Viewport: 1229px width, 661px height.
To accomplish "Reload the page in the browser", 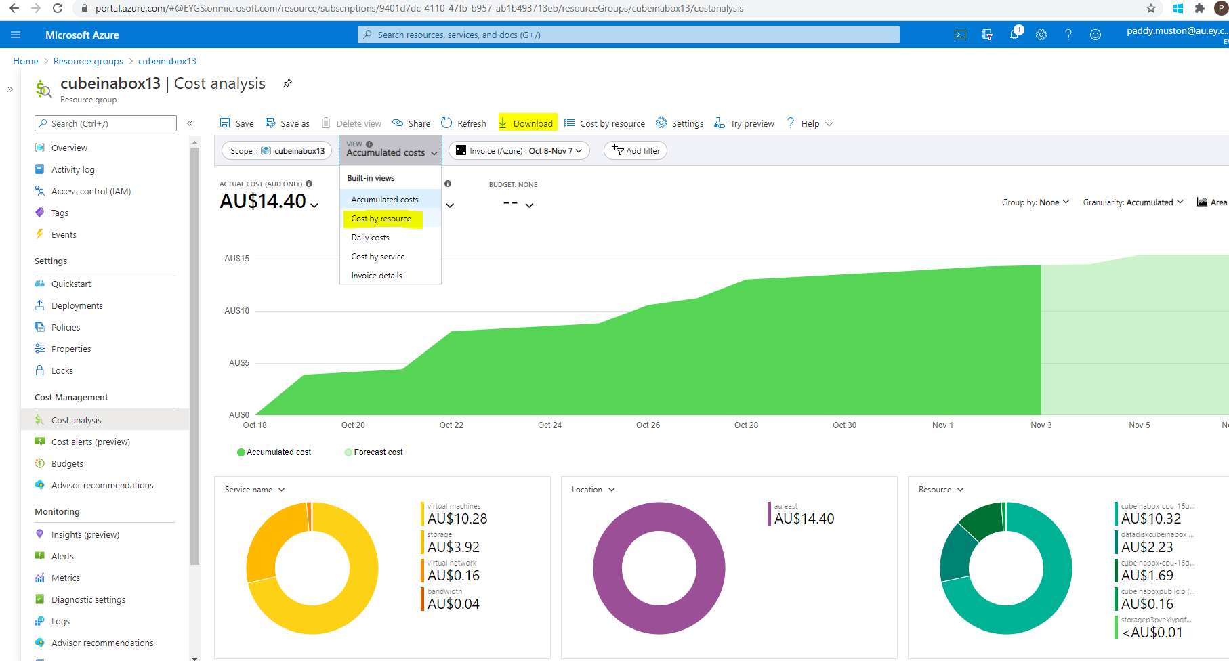I will 58,8.
